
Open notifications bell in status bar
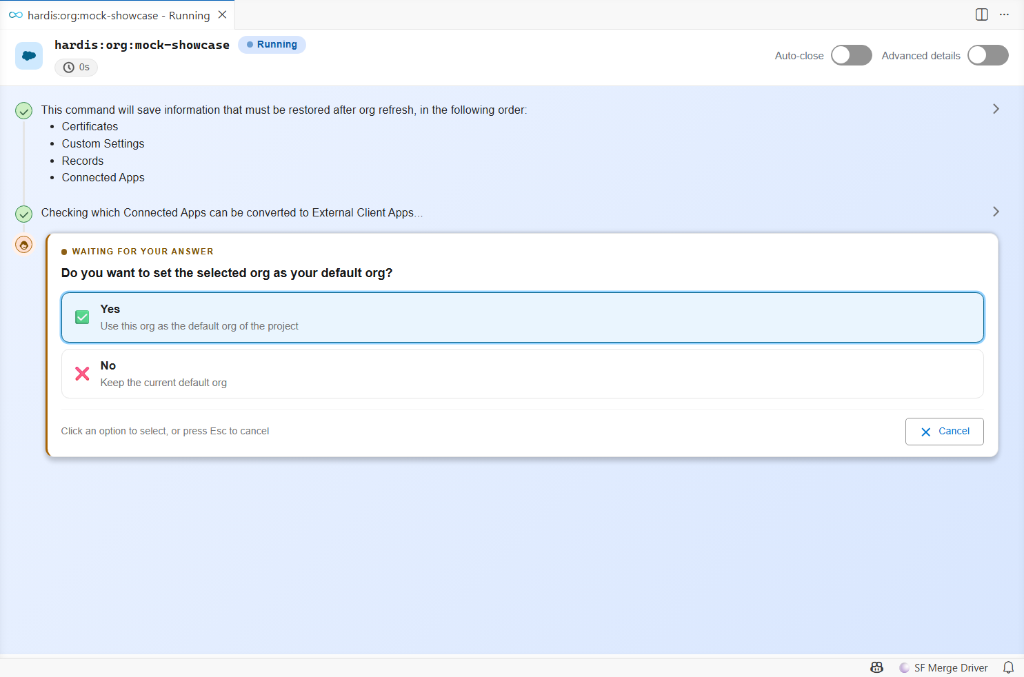pos(1008,667)
